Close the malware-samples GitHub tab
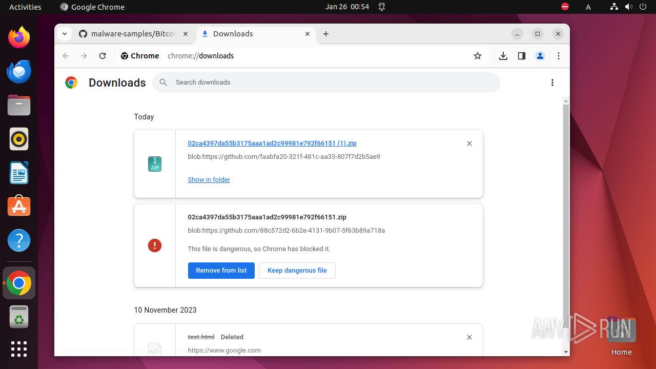Viewport: 656px width, 369px height. point(186,34)
